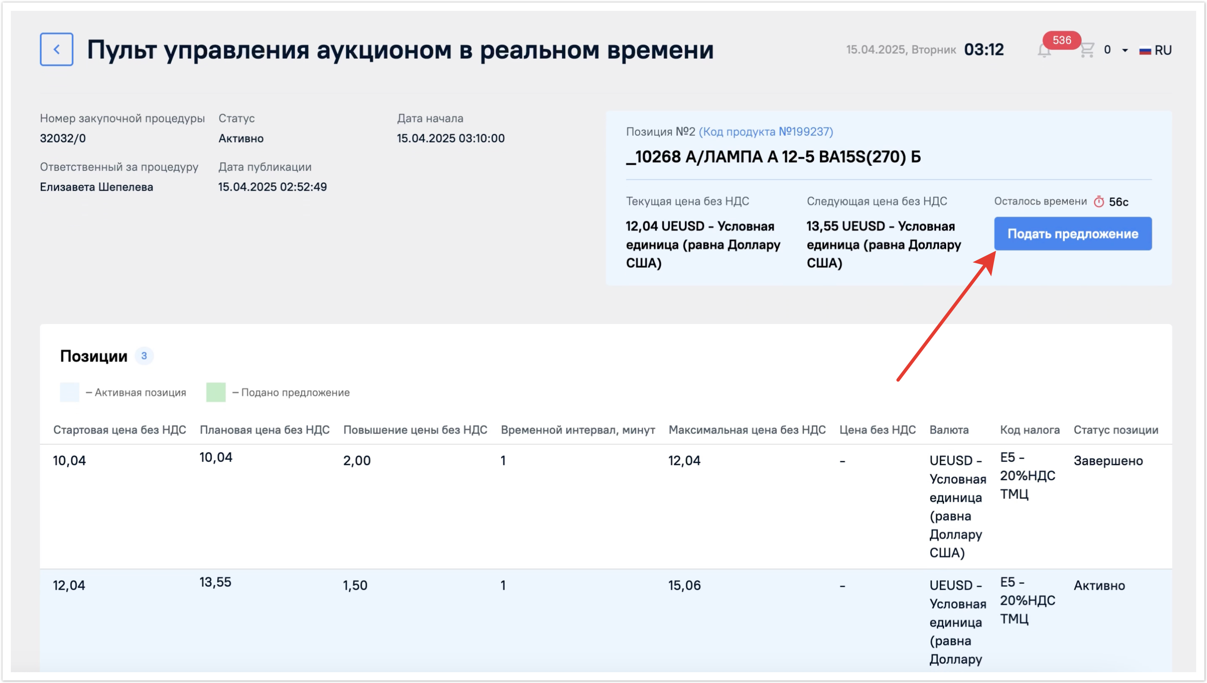
Task: Click the red timer clock icon
Action: (x=1099, y=202)
